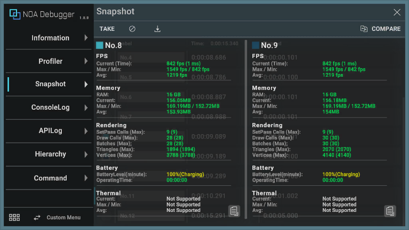
Task: Click No.8 Avg FPS value 1219 fps
Action: tap(177, 75)
